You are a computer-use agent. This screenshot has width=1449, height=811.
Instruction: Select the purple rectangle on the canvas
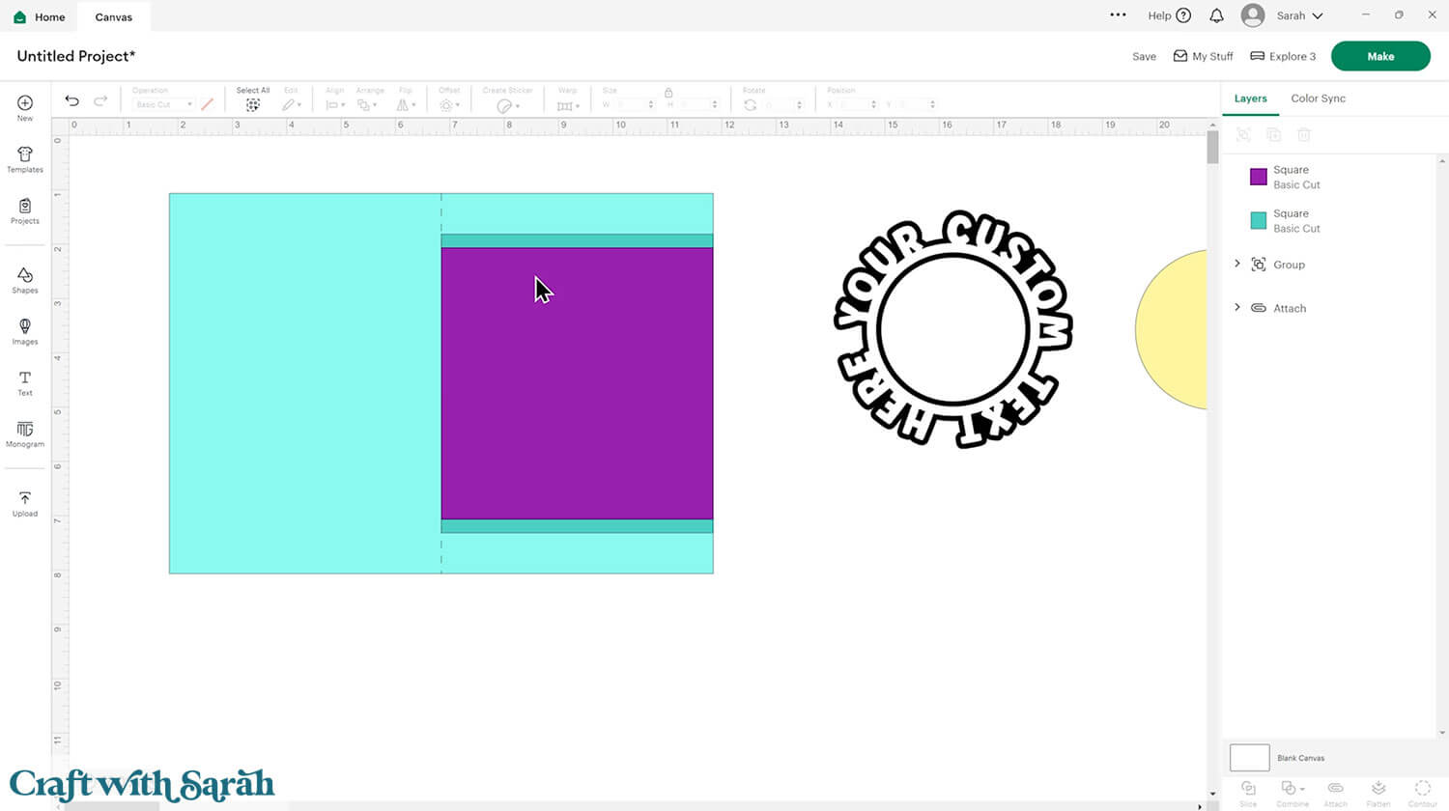[577, 383]
